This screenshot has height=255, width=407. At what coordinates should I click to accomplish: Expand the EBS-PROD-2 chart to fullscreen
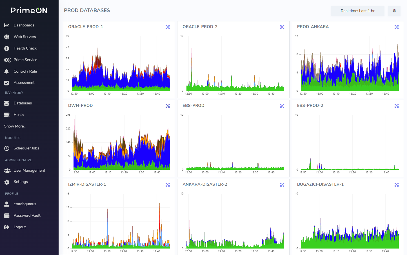coord(397,106)
